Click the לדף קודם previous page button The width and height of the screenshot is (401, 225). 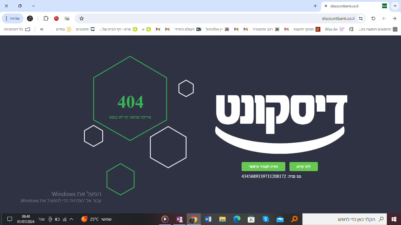point(304,166)
